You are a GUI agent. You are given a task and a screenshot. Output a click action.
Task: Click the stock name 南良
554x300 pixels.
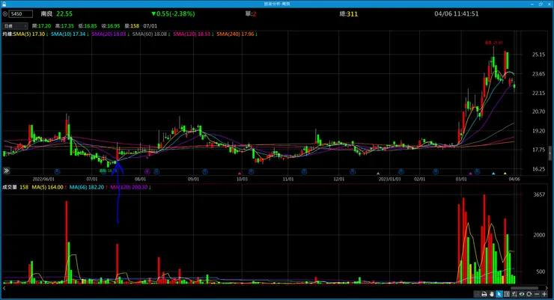click(x=46, y=13)
